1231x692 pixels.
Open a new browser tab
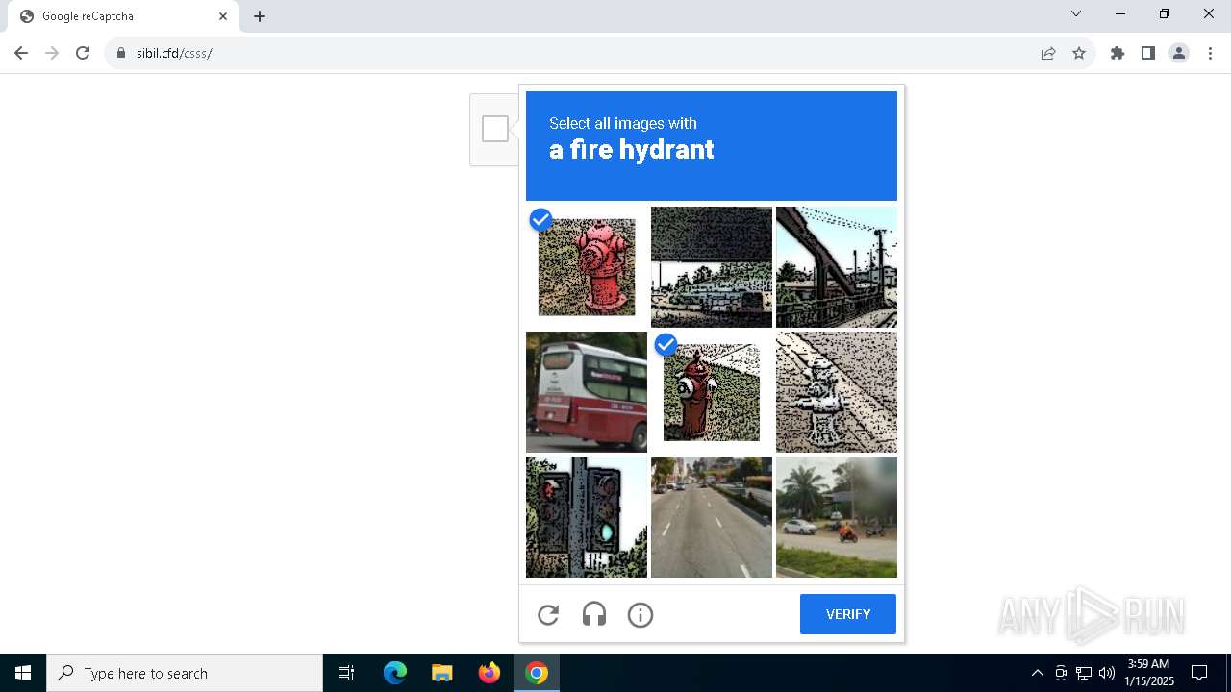pos(260,16)
